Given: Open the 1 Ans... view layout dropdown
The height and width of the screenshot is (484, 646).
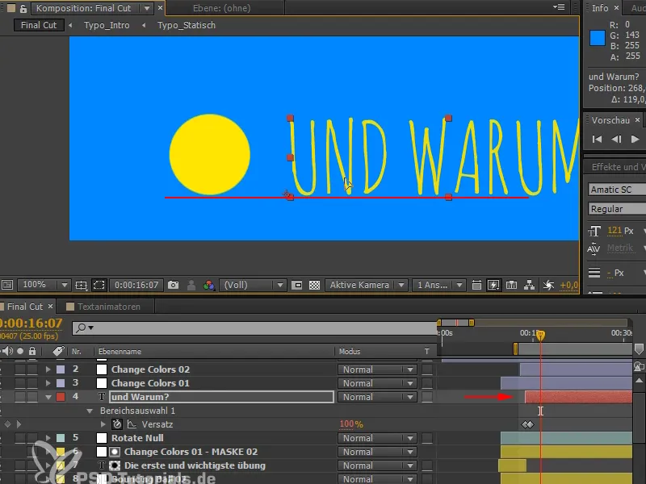Looking at the screenshot, I should point(438,285).
